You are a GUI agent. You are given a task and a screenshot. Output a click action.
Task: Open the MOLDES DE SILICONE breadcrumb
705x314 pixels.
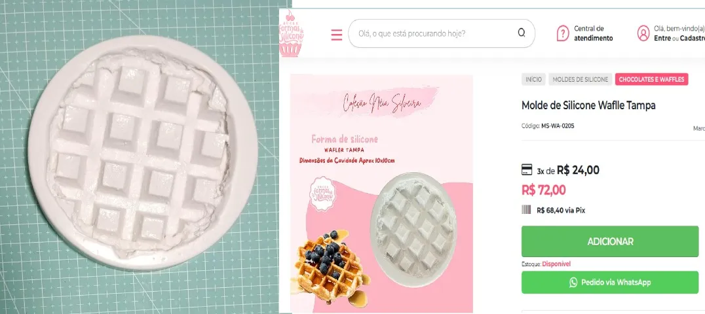coord(580,80)
